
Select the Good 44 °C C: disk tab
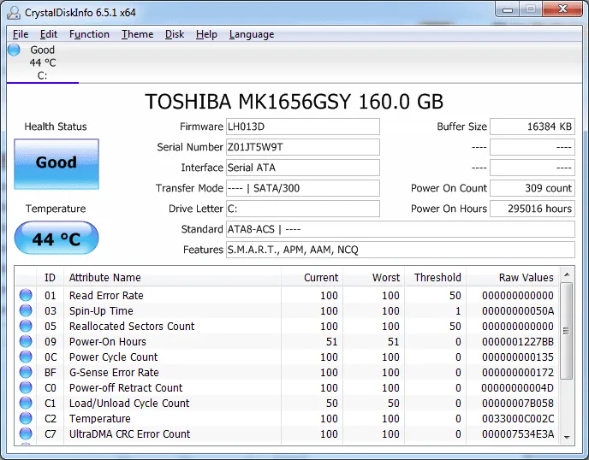pyautogui.click(x=42, y=63)
